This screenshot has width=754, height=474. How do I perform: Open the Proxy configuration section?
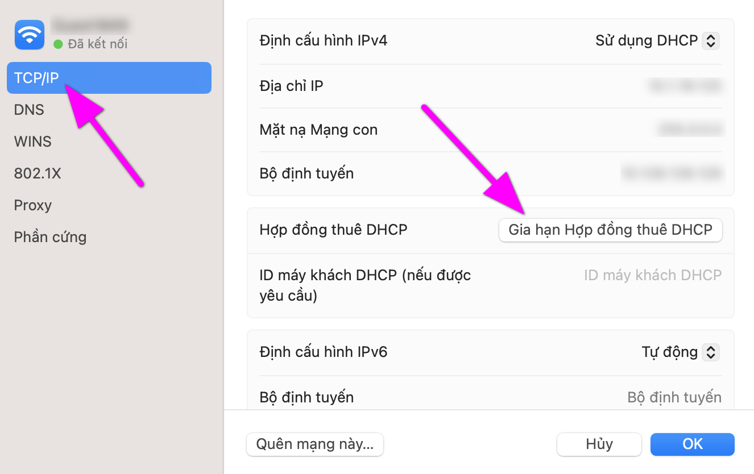(32, 205)
